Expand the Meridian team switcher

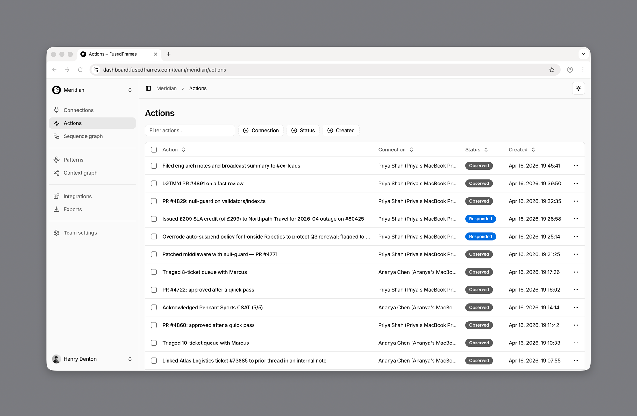click(92, 90)
